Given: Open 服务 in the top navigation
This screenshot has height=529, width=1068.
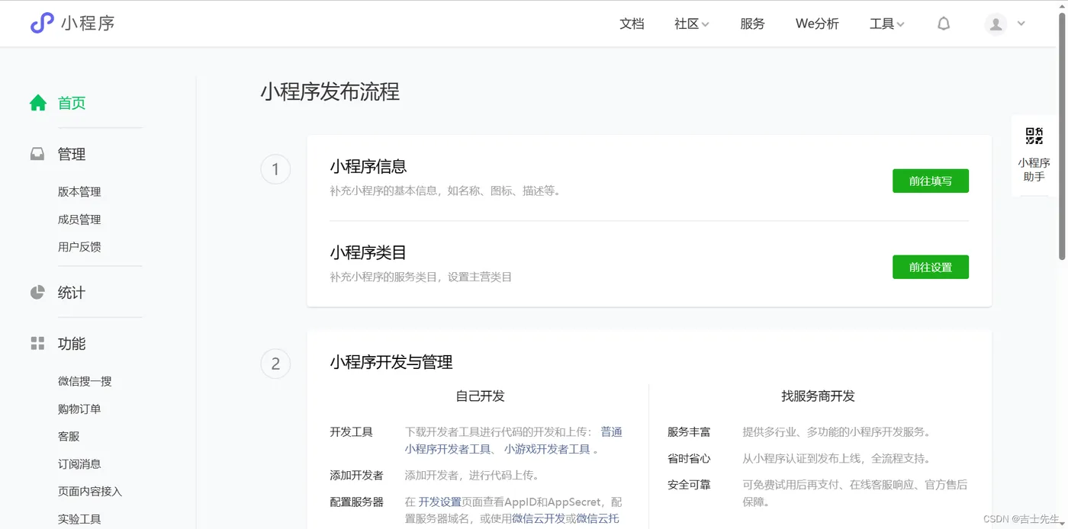Looking at the screenshot, I should [752, 24].
